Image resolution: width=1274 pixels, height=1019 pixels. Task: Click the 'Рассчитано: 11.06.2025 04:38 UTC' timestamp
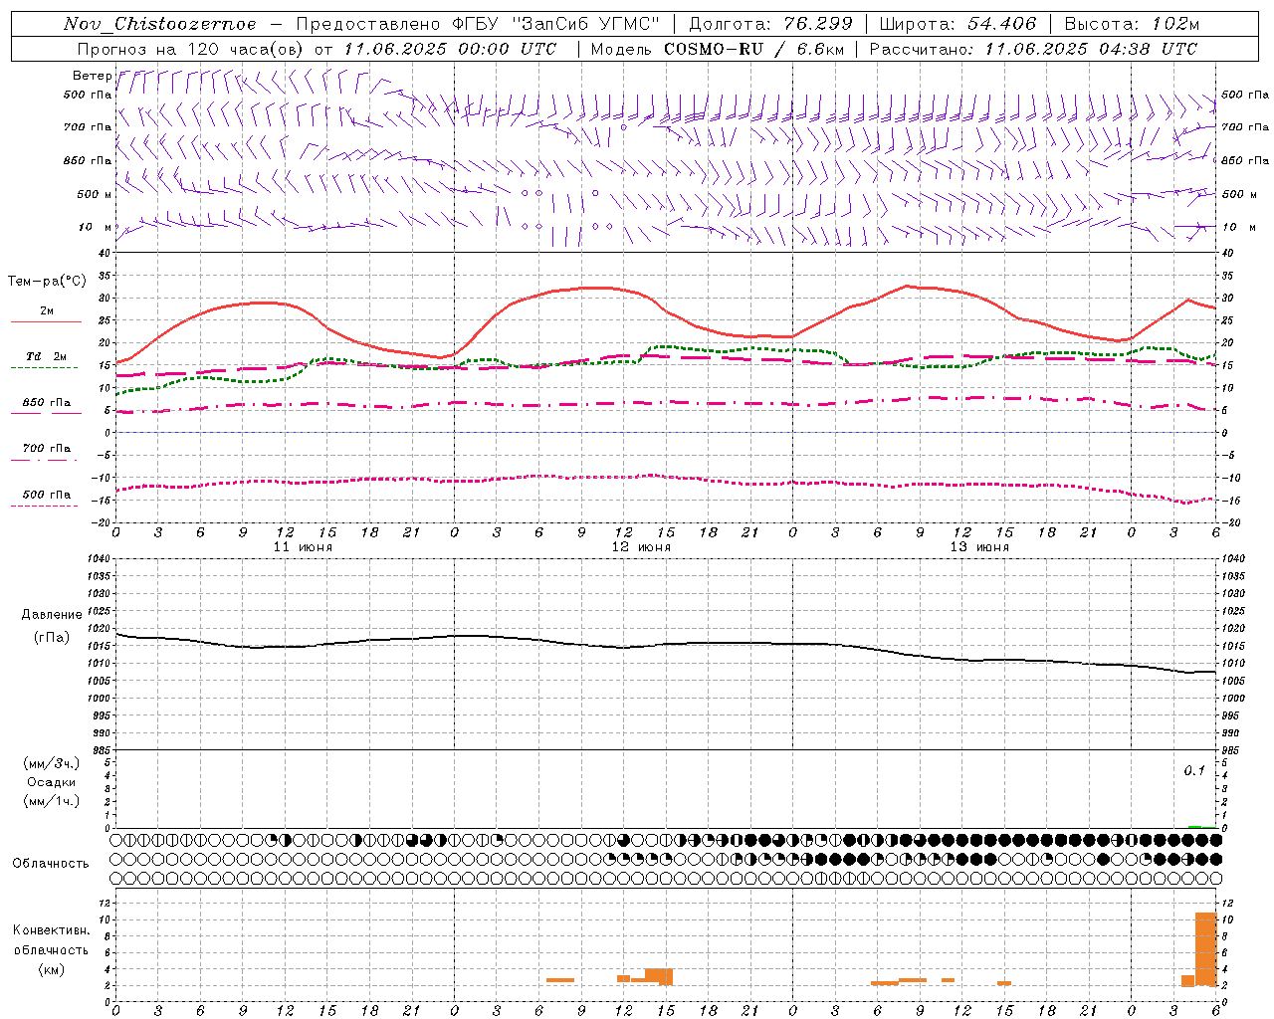[x=1034, y=49]
